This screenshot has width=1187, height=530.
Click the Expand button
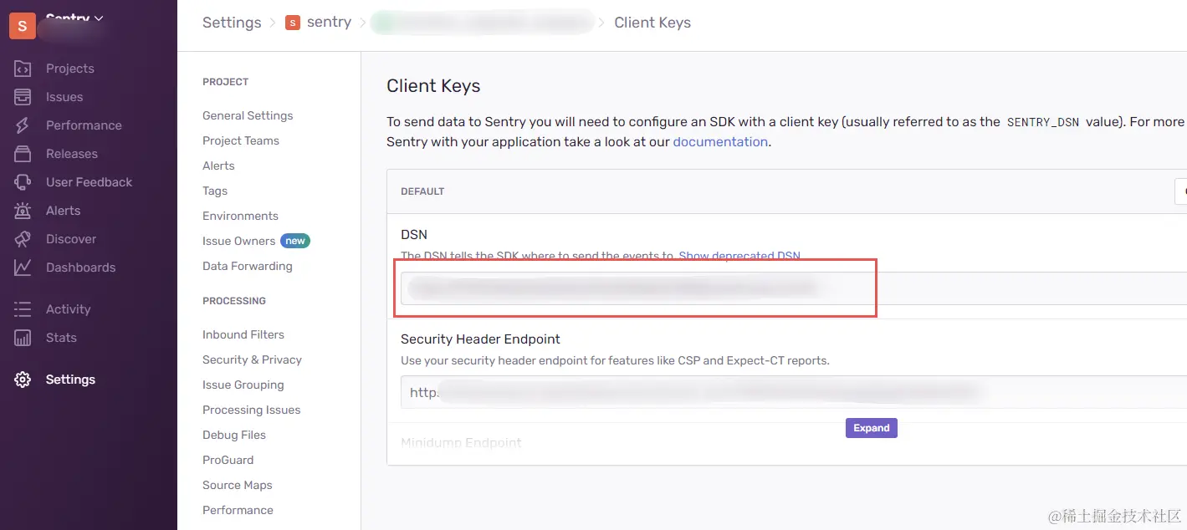pyautogui.click(x=871, y=428)
